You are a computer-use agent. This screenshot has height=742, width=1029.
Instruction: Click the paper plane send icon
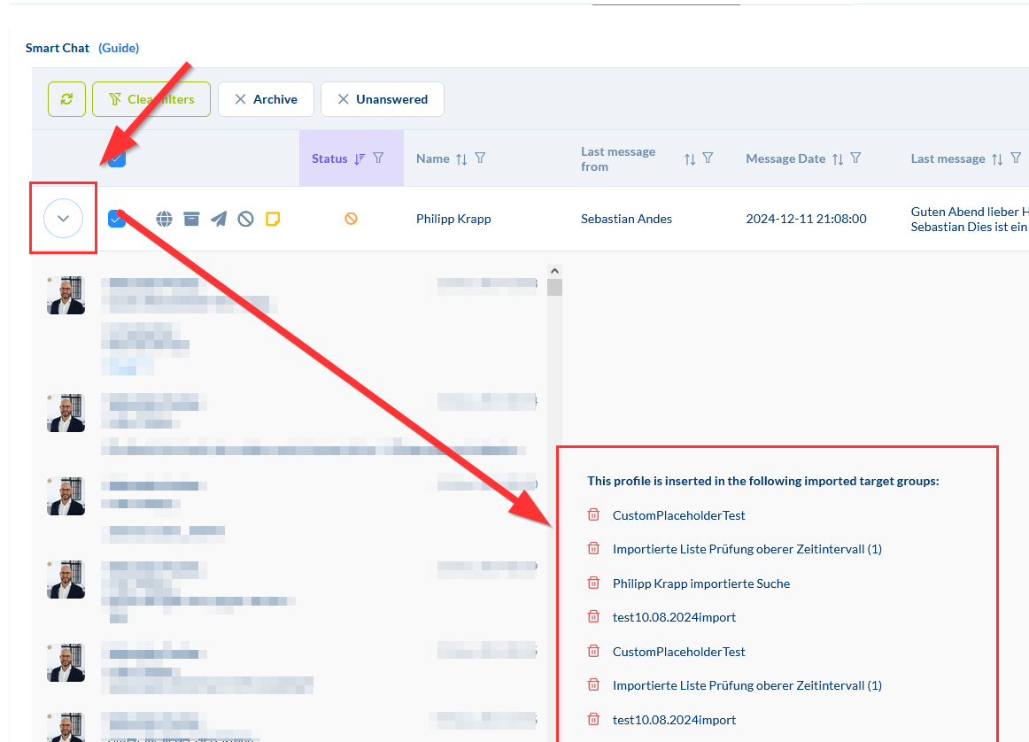pos(219,219)
